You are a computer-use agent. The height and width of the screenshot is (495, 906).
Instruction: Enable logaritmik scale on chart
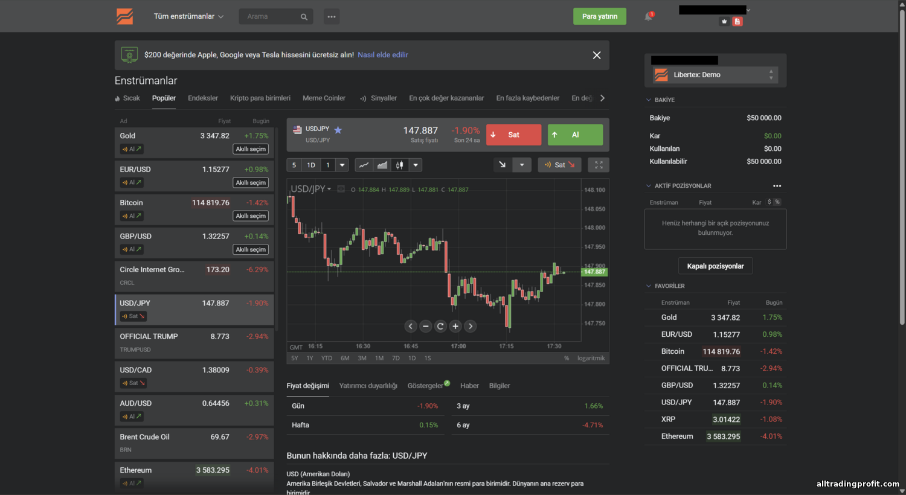(591, 358)
